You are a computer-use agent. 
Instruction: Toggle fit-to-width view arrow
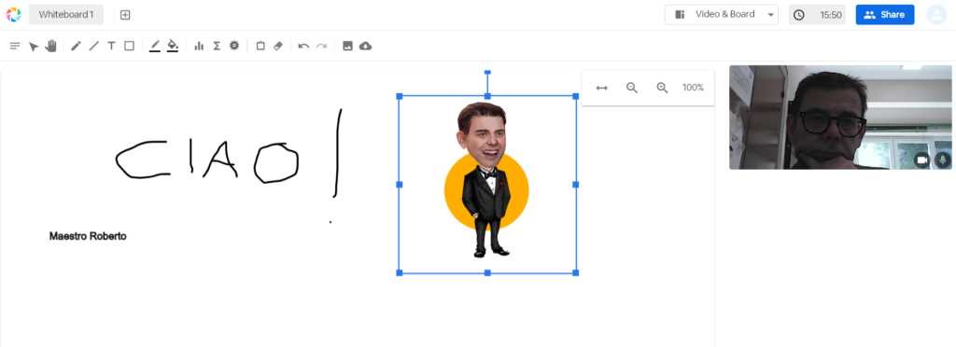pos(602,88)
